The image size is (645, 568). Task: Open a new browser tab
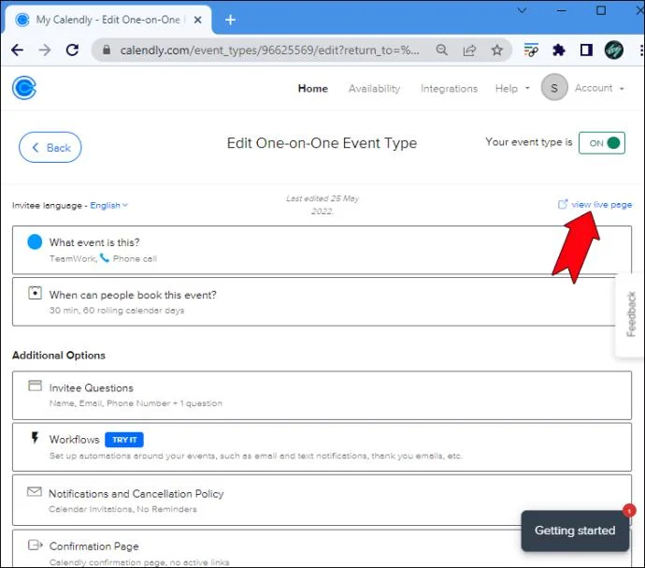(230, 20)
